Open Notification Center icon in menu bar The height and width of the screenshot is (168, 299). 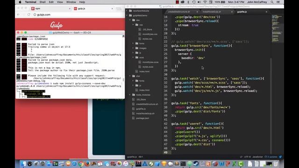coord(278,2)
